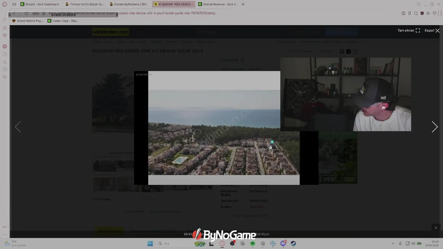Select the KUŞADASI' NDA DENİZE tab

(173, 4)
